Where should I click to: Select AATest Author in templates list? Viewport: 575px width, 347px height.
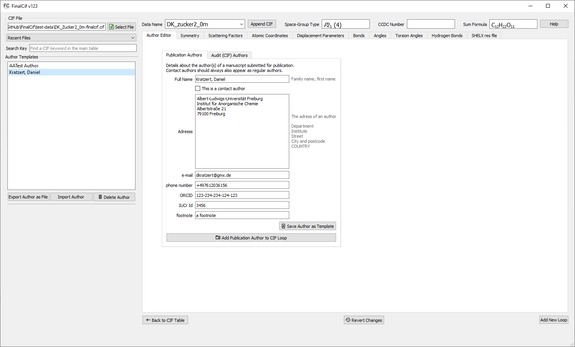(24, 66)
